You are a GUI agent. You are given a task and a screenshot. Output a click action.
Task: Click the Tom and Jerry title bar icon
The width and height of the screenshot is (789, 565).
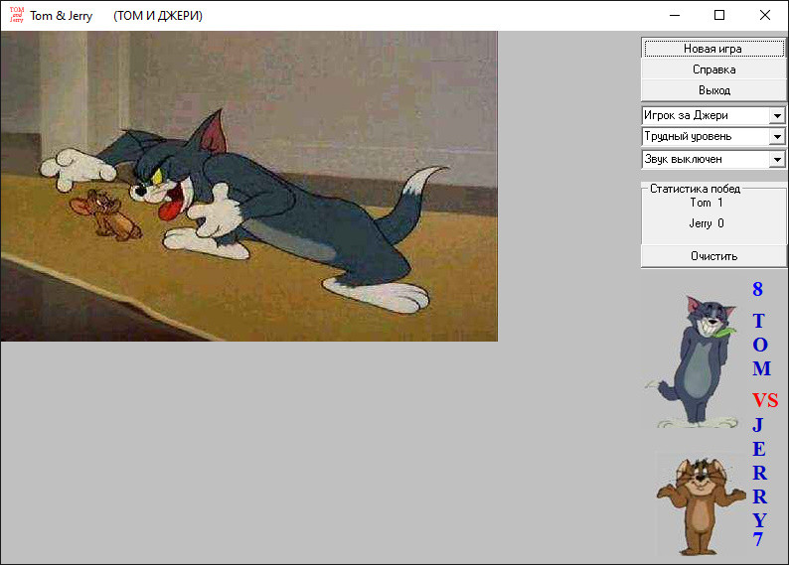pos(17,15)
